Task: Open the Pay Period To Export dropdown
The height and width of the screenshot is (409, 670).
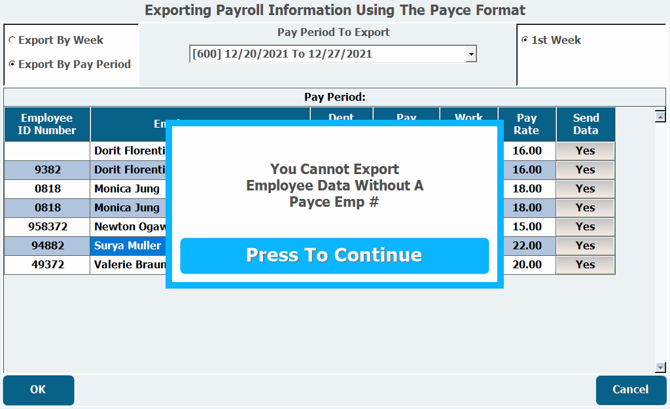Action: pyautogui.click(x=471, y=54)
